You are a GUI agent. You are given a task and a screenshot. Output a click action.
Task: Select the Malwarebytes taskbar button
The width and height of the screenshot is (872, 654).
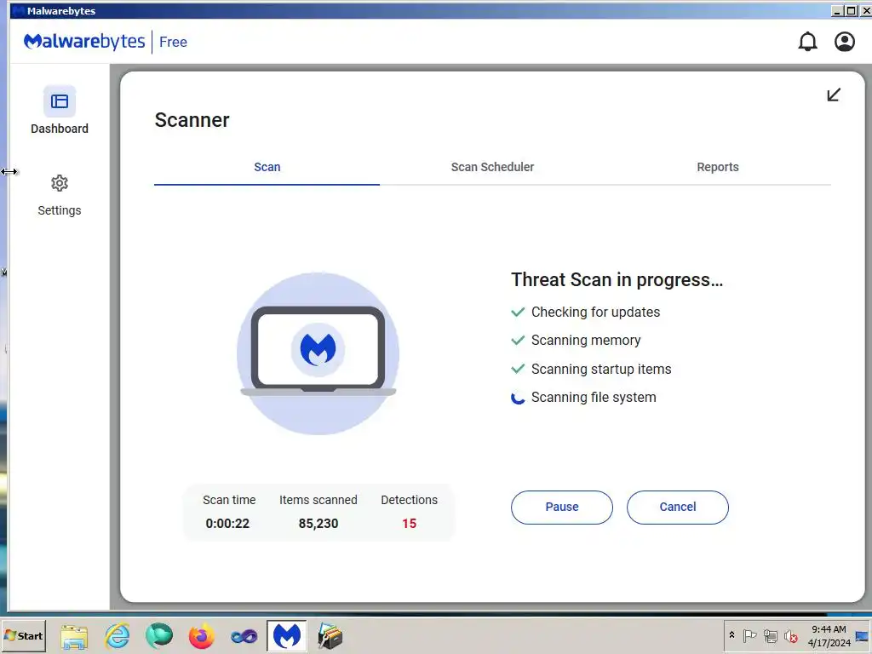click(286, 635)
